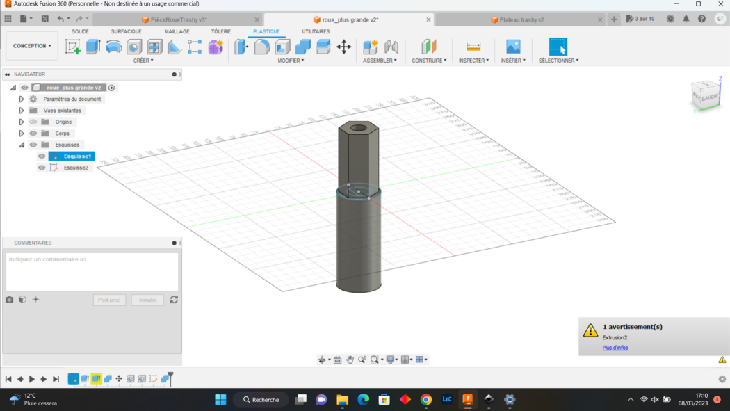Click the Plus d'infos warning link
The width and height of the screenshot is (730, 411).
click(615, 348)
